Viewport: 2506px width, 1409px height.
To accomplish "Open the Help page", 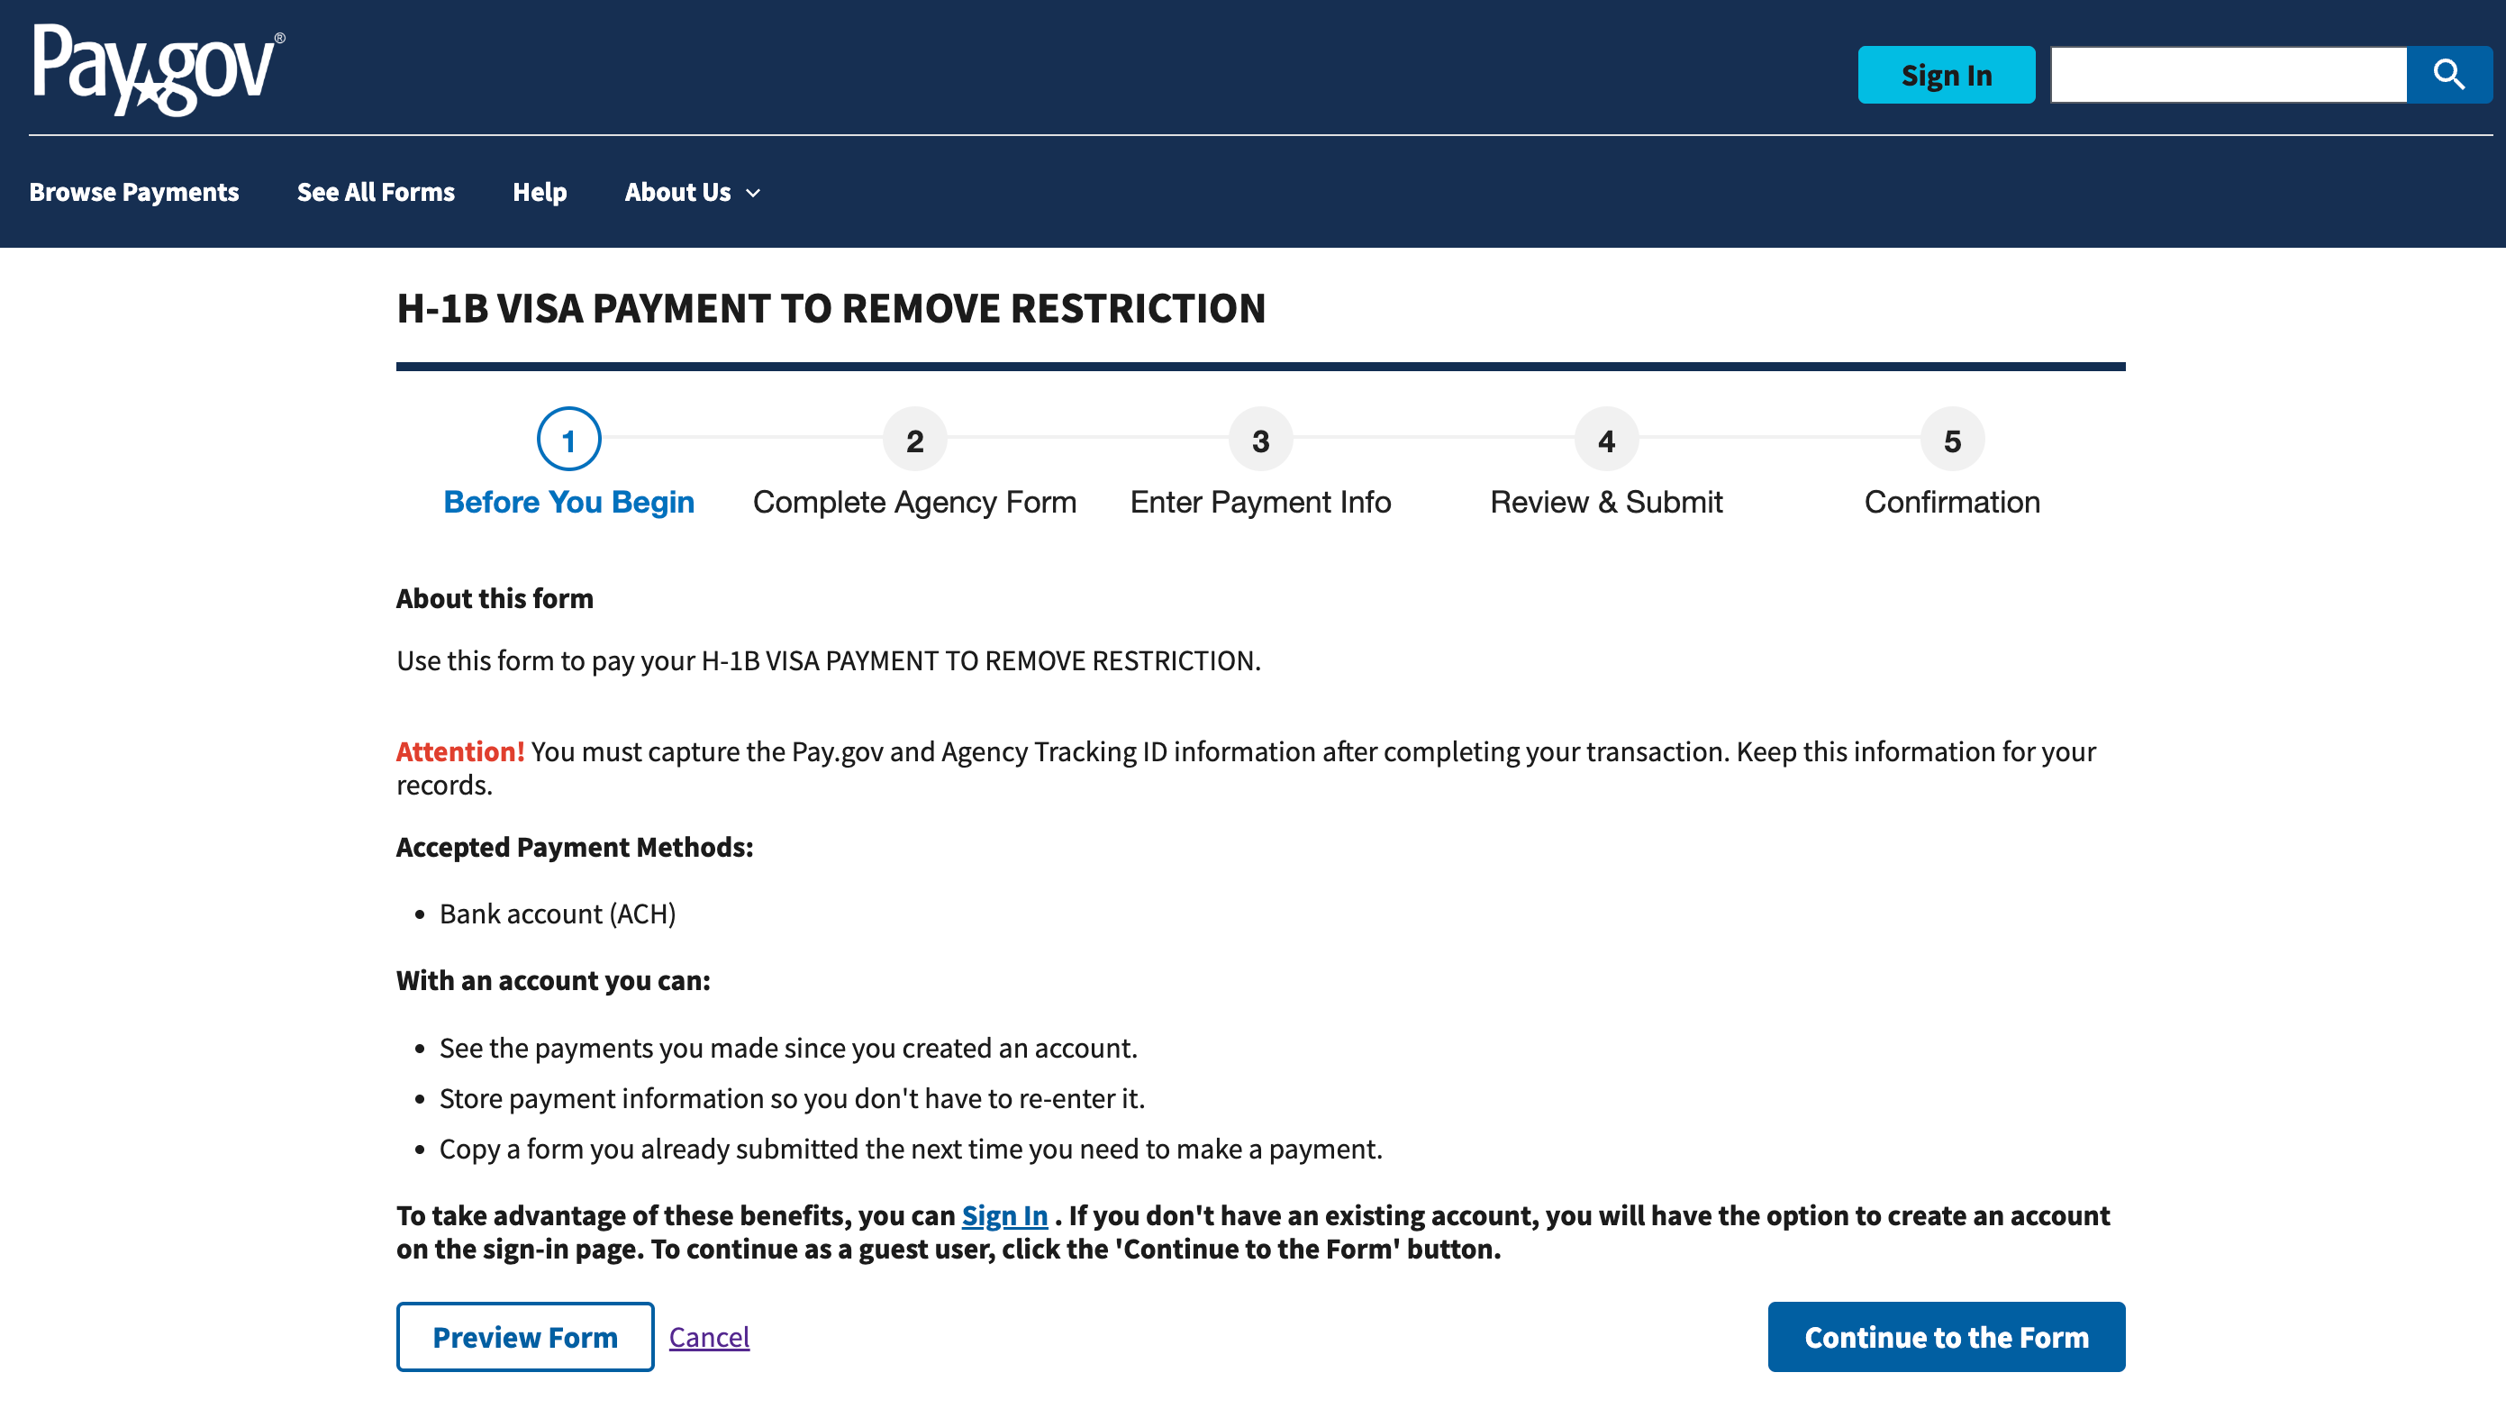I will coord(539,193).
